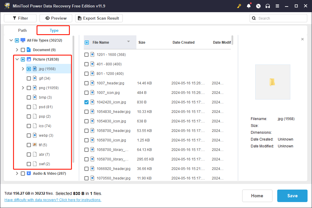Click file icon of 1007_header.jpg
This screenshot has height=208, width=312.
tap(92, 83)
